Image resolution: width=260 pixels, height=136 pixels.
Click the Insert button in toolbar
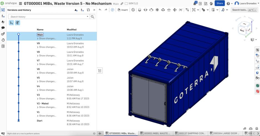pos(123,10)
